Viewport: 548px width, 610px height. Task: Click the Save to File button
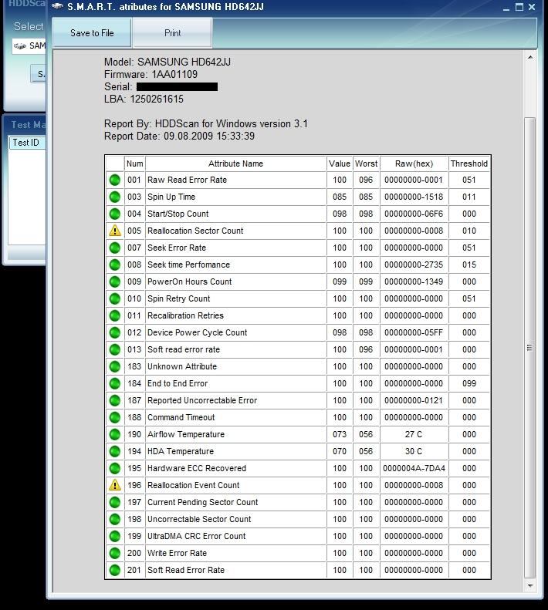(x=92, y=33)
